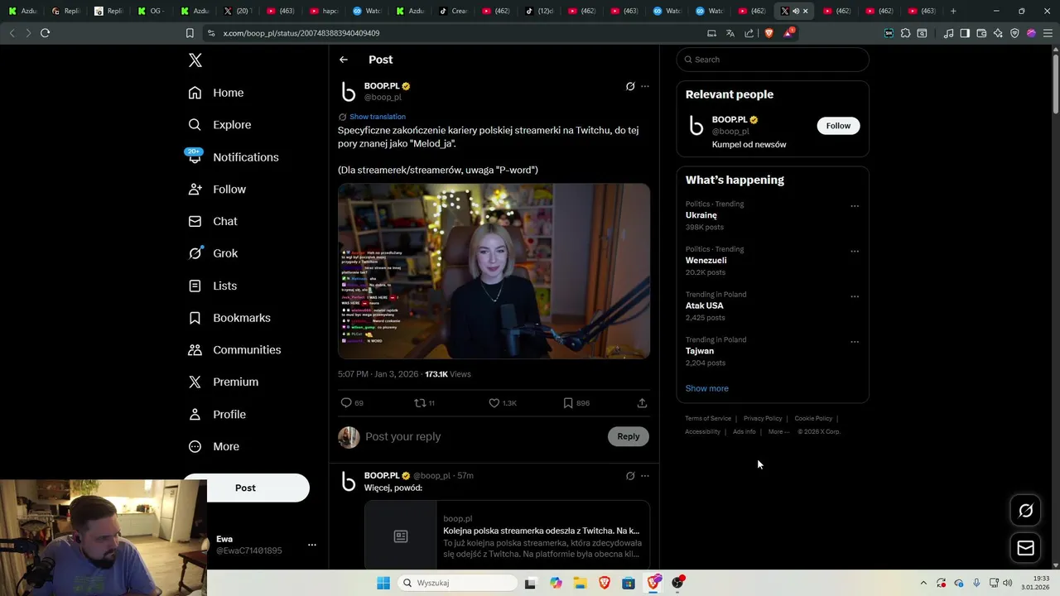Open Chat in the sidebar
This screenshot has height=596, width=1060.
click(213, 221)
